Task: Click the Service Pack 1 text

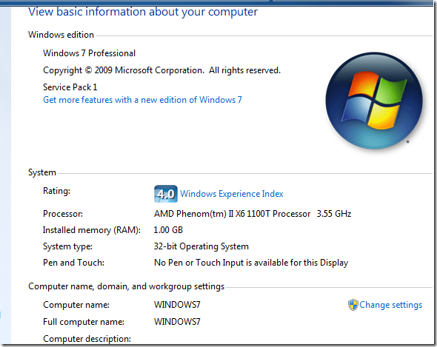Action: point(70,87)
